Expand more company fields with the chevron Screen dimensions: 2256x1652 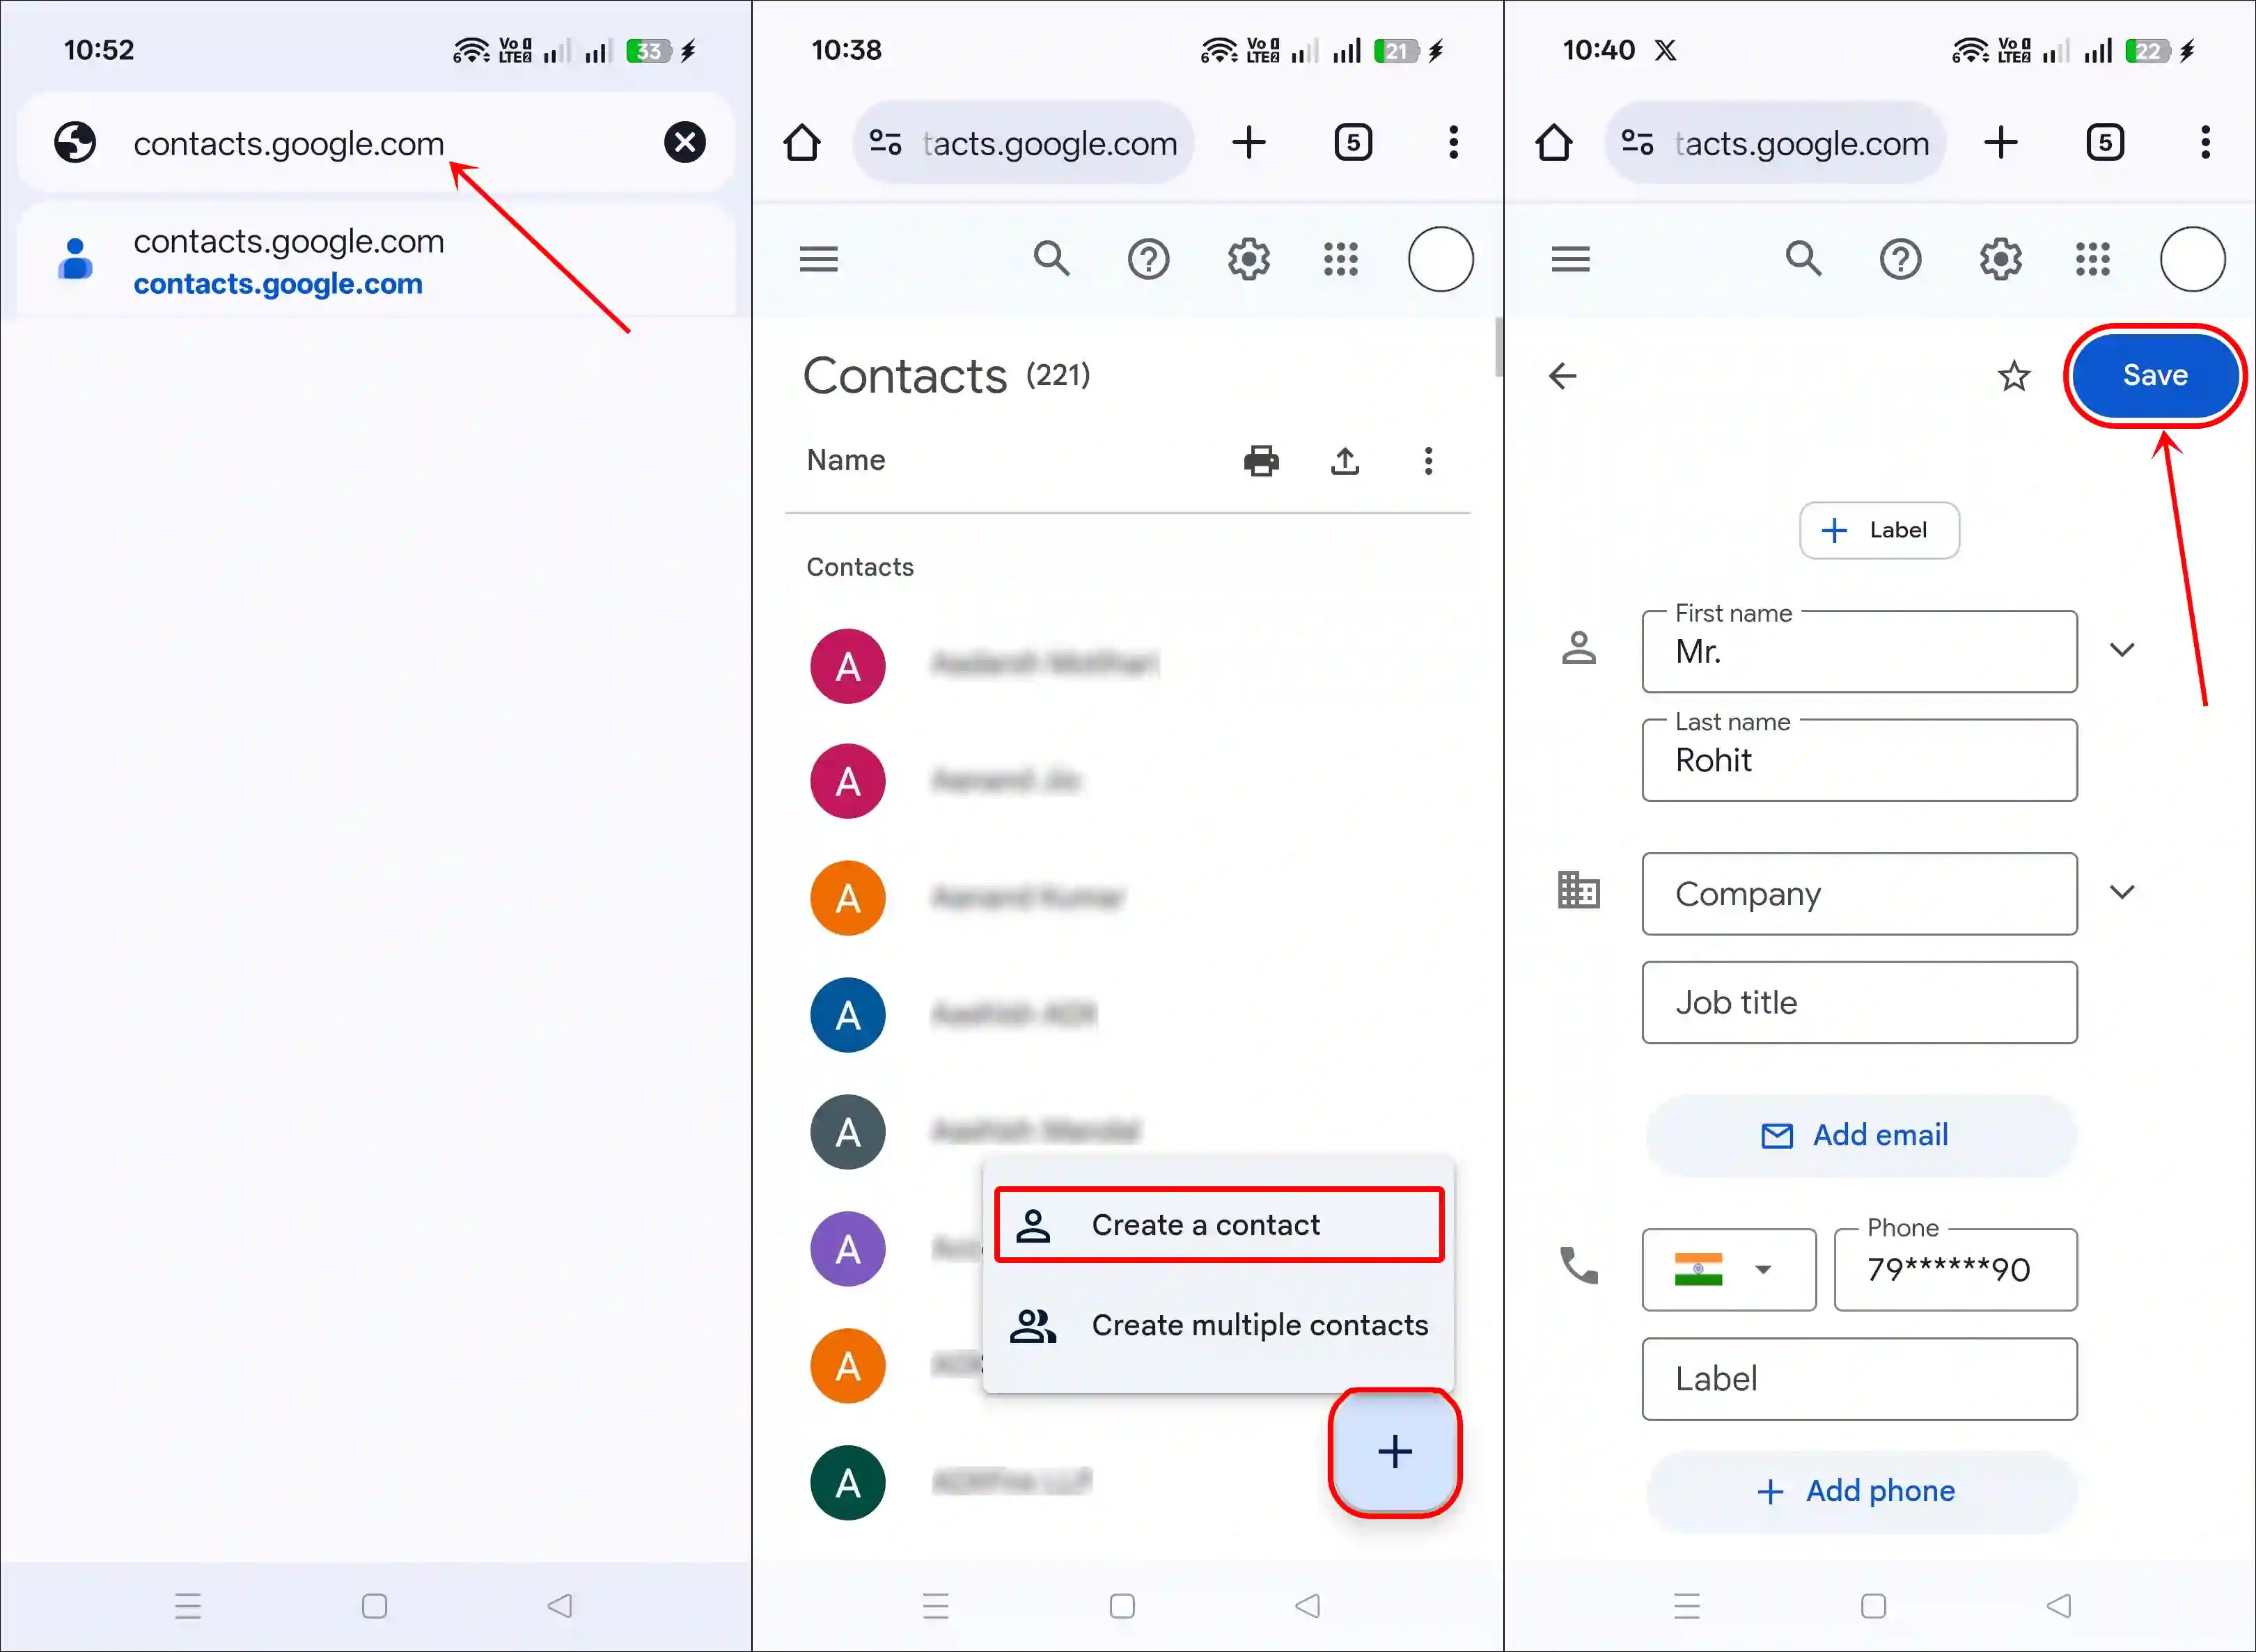point(2122,892)
